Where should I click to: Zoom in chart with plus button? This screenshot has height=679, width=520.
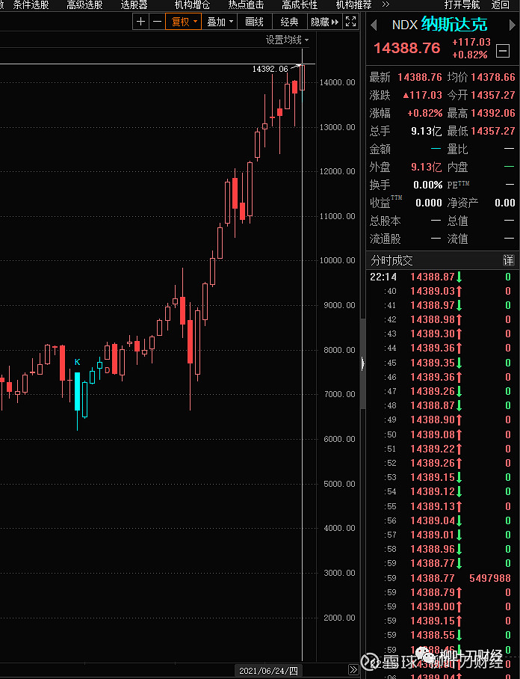(140, 21)
